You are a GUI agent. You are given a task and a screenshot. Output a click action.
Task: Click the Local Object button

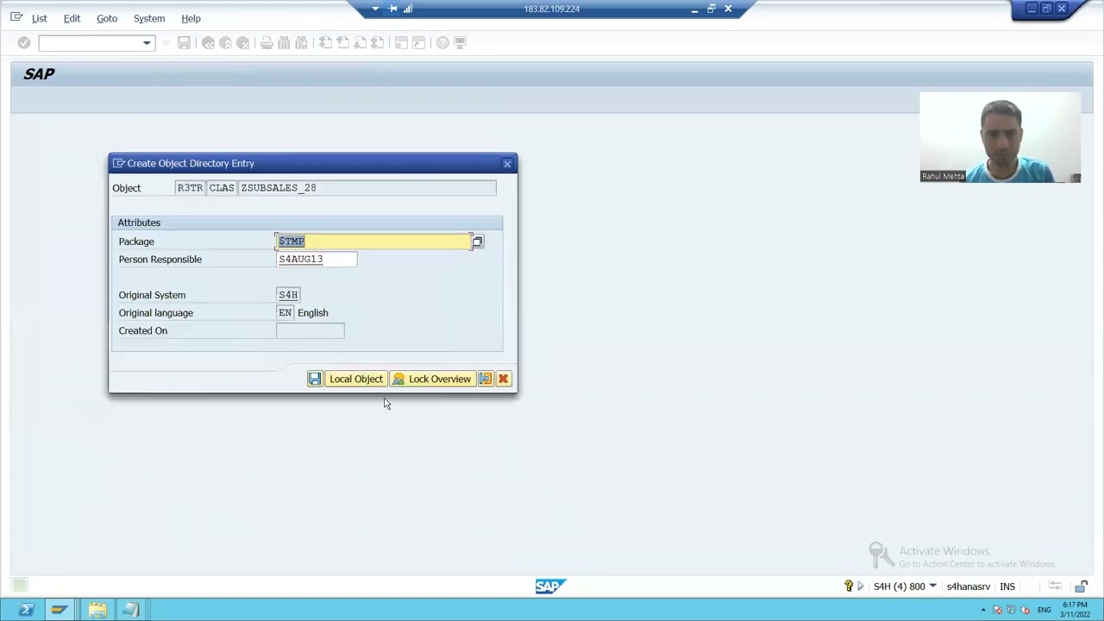click(x=355, y=379)
